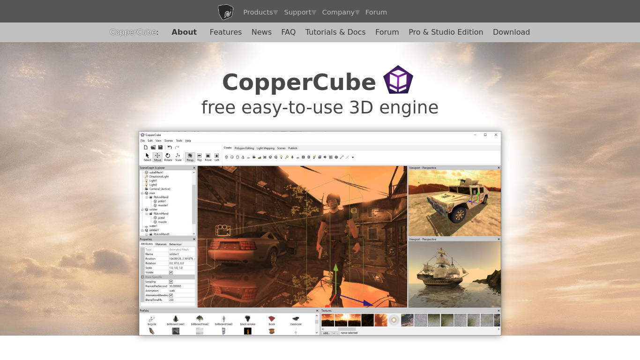This screenshot has width=640, height=360.
Task: Click the Redo arrow icon
Action: (177, 147)
